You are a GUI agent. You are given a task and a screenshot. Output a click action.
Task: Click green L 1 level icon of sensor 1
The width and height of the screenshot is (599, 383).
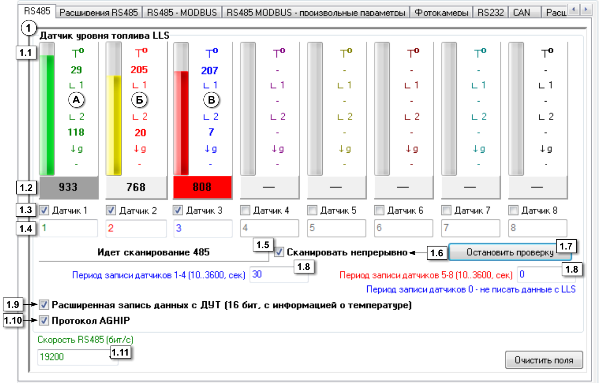[76, 85]
